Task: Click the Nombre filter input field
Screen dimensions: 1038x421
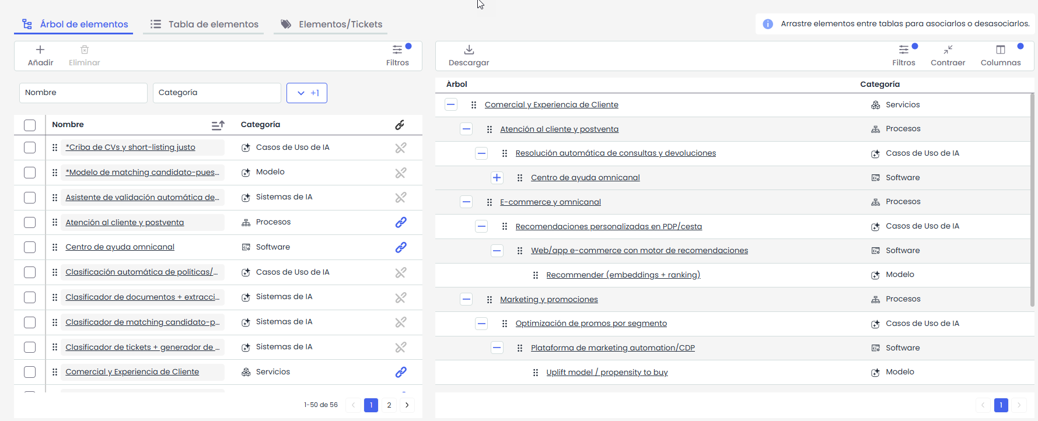Action: [83, 93]
